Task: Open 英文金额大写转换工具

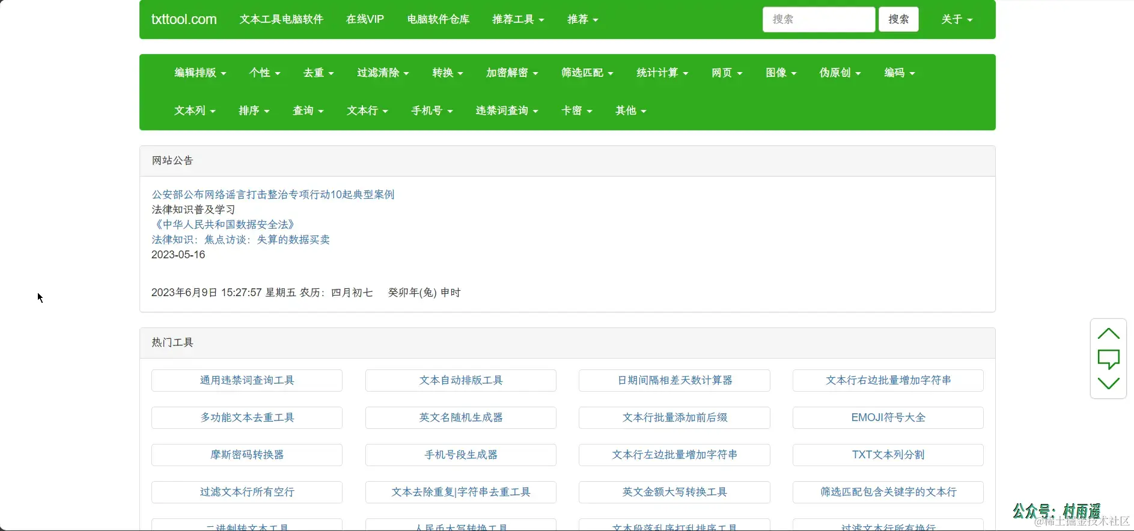Action: (x=674, y=492)
